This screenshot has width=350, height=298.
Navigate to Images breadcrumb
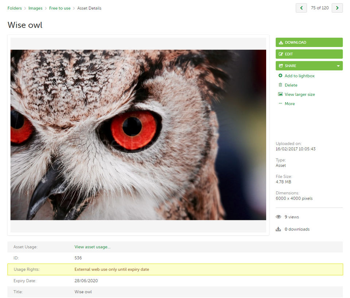(35, 8)
